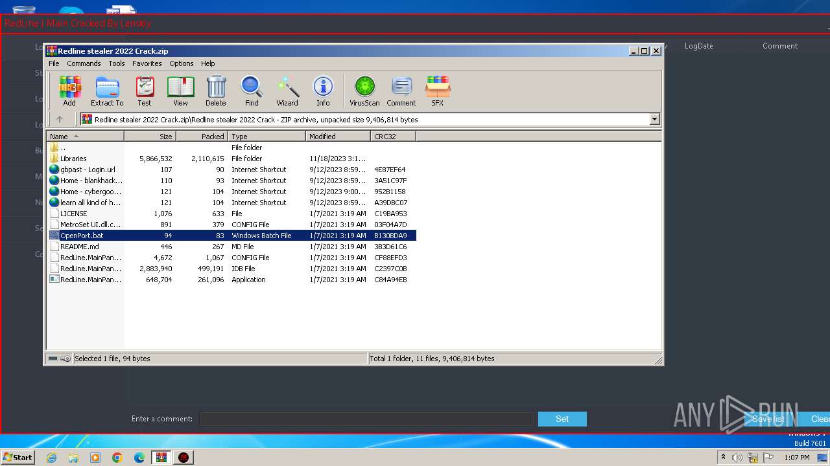Sort by the Packed column header
This screenshot has height=466, width=830.
[202, 137]
